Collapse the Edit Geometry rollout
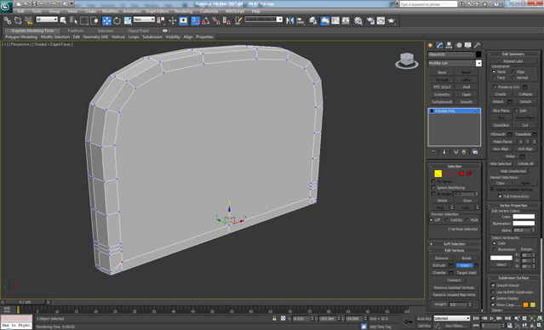The height and width of the screenshot is (330, 544). 513,54
